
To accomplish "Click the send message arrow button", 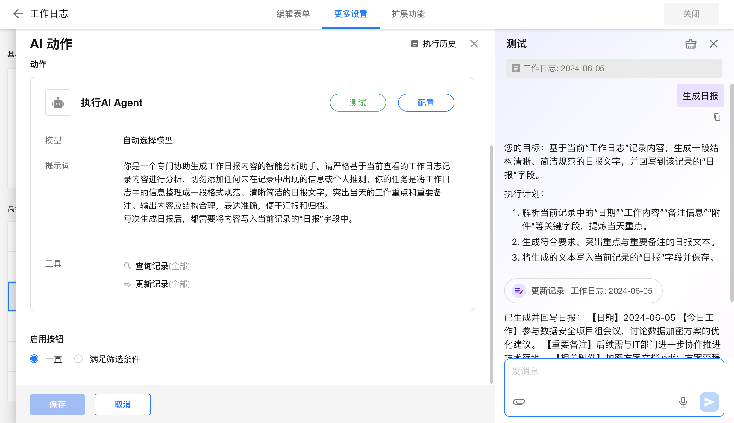I will click(709, 402).
